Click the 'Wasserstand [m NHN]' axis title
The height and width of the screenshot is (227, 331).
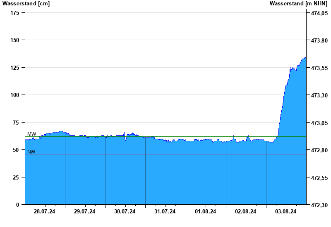[x=298, y=4]
